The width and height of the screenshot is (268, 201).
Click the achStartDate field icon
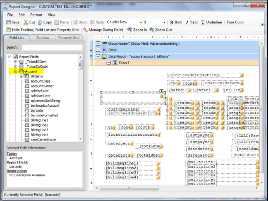(x=27, y=96)
